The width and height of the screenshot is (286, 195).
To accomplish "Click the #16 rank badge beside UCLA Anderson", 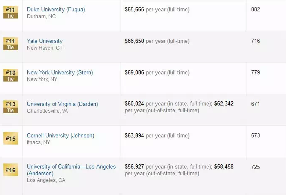I will [x=10, y=170].
